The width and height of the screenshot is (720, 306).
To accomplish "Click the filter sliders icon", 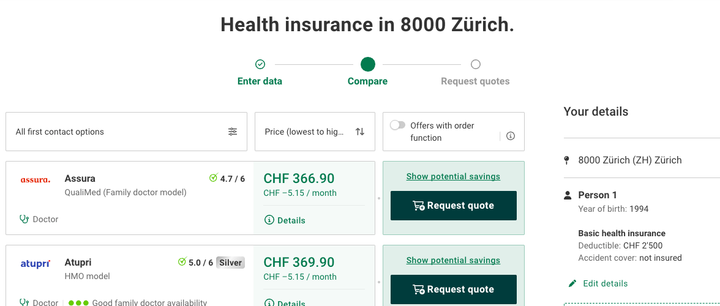I will [233, 132].
